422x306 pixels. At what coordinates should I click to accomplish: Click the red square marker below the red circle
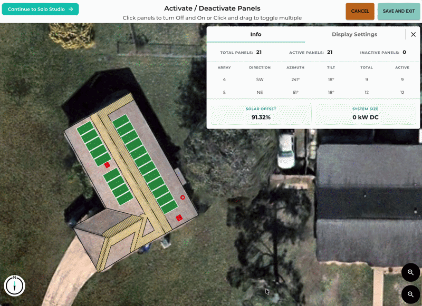[x=179, y=218]
